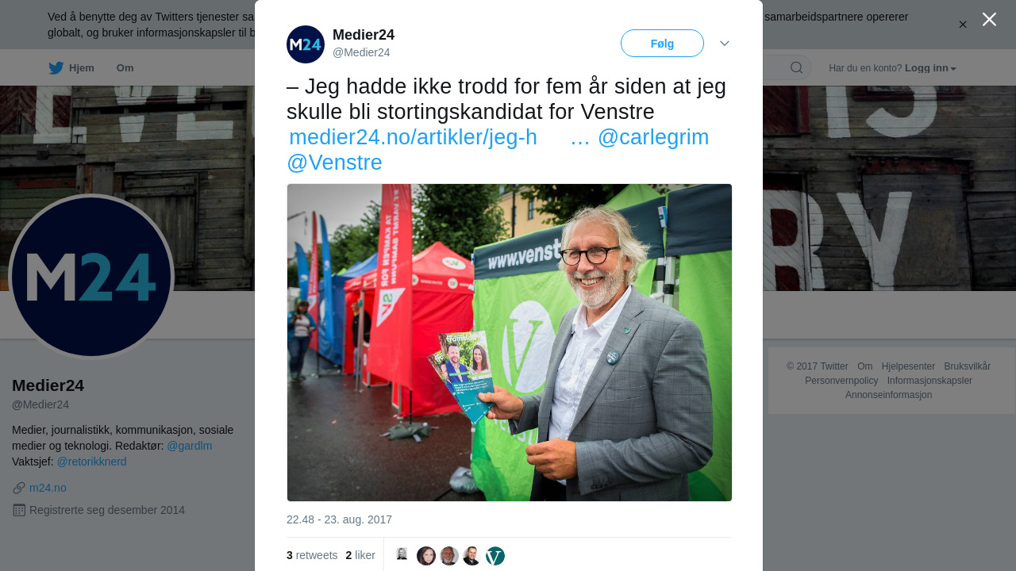Dismiss the cookie notice banner
The width and height of the screenshot is (1016, 571).
(963, 25)
